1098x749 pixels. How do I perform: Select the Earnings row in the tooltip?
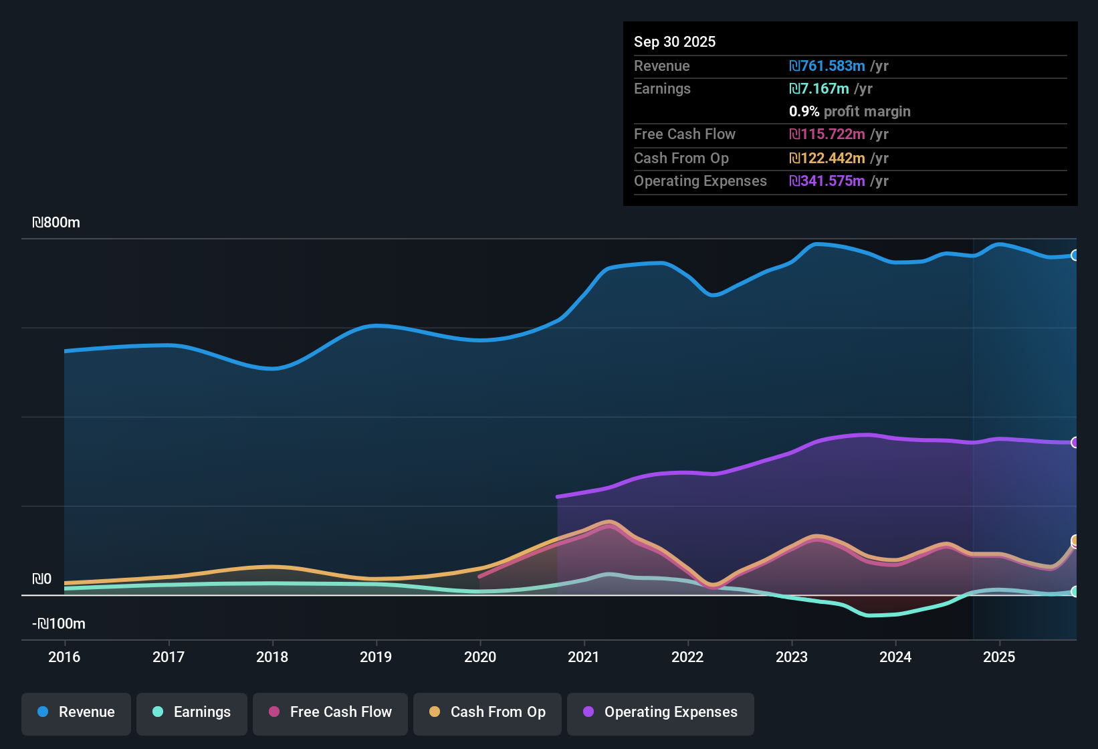pyautogui.click(x=769, y=88)
